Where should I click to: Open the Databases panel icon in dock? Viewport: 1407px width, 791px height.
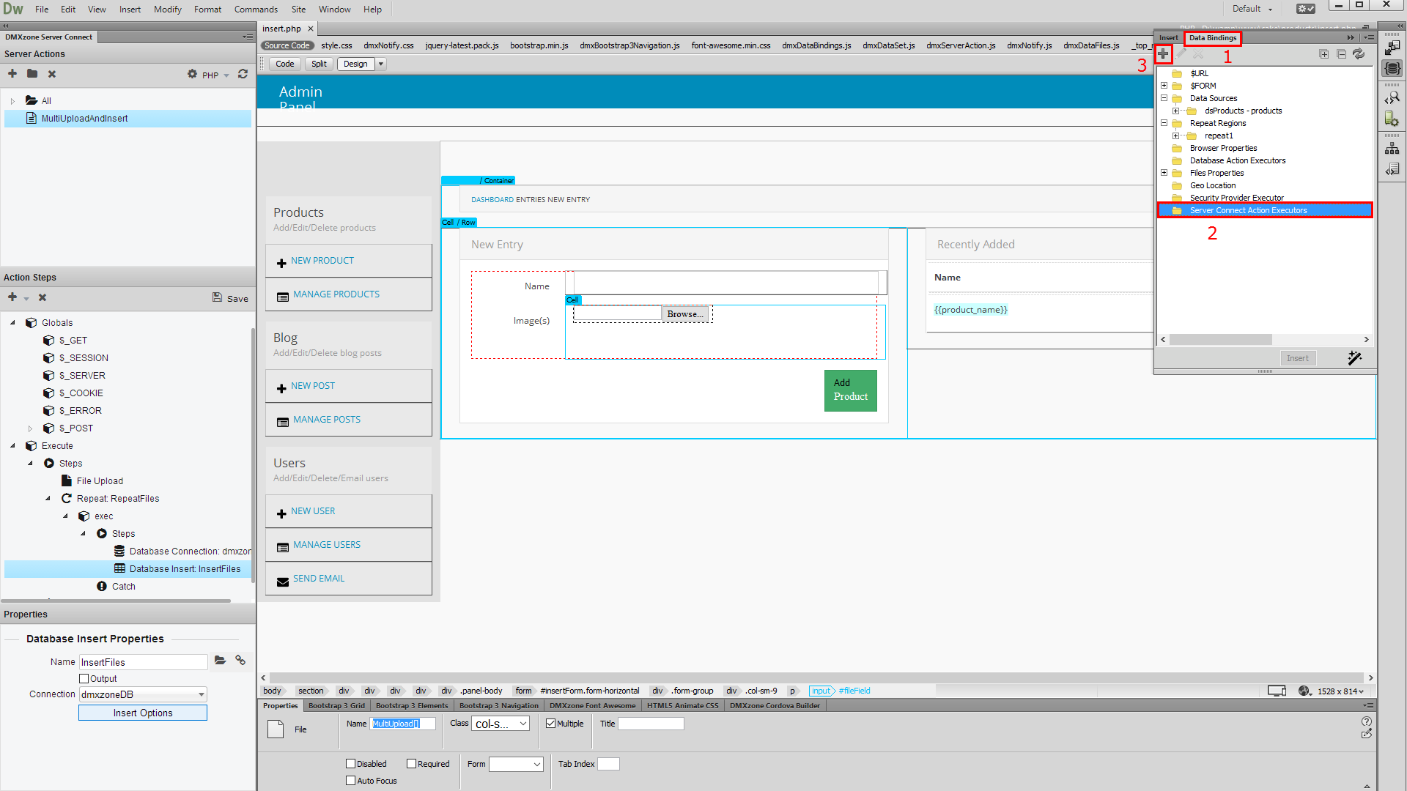[1392, 68]
